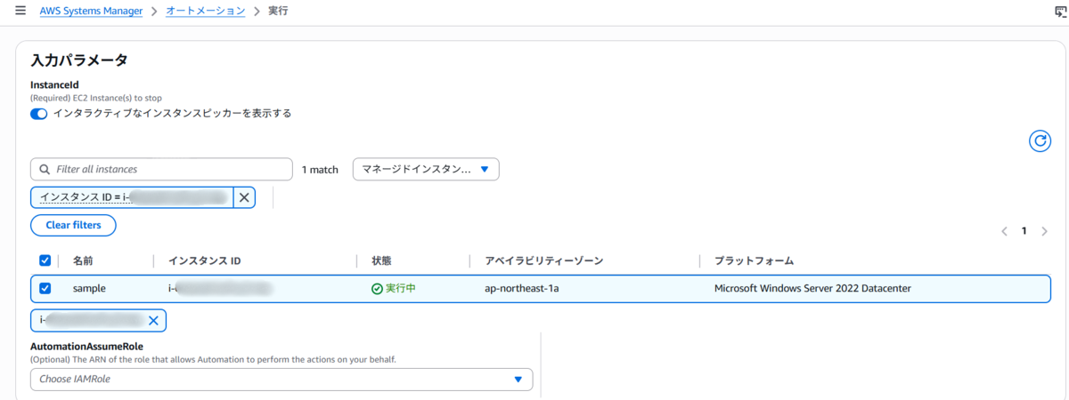Toggle the interactive instance picker switch

pyautogui.click(x=39, y=114)
